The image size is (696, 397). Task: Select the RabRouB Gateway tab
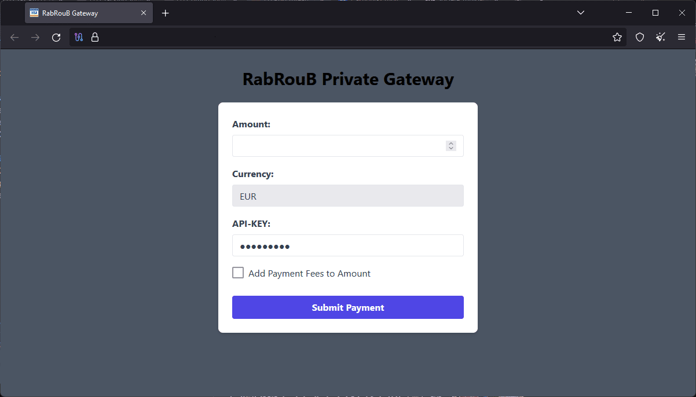(x=81, y=13)
